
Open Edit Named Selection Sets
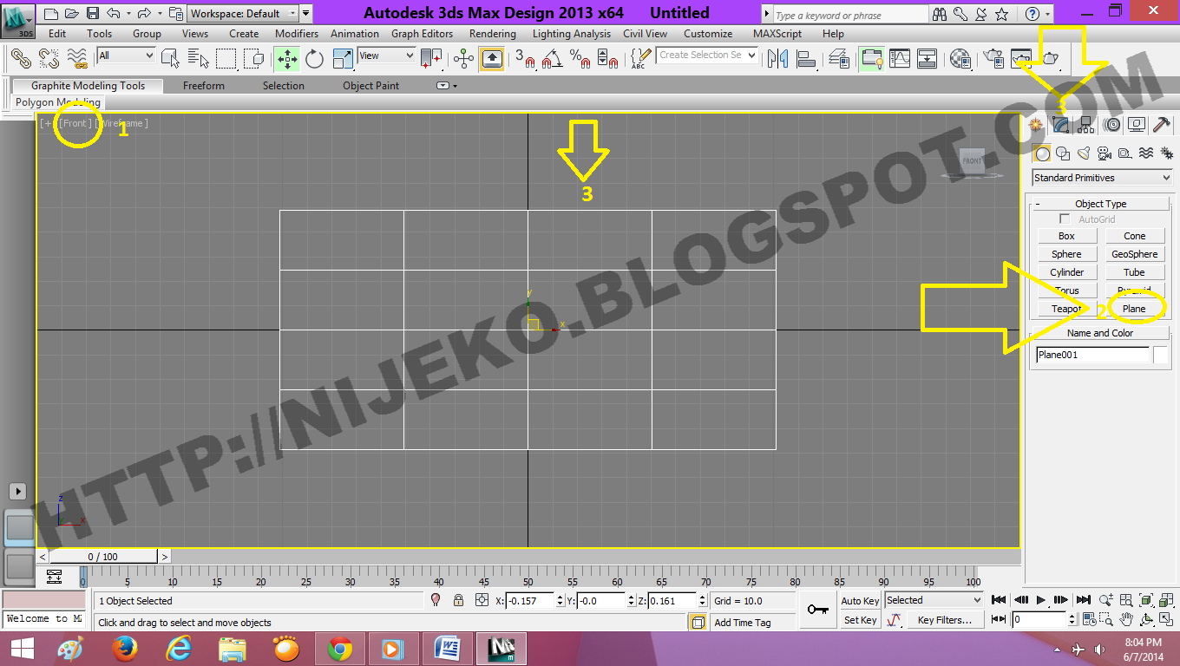click(640, 58)
